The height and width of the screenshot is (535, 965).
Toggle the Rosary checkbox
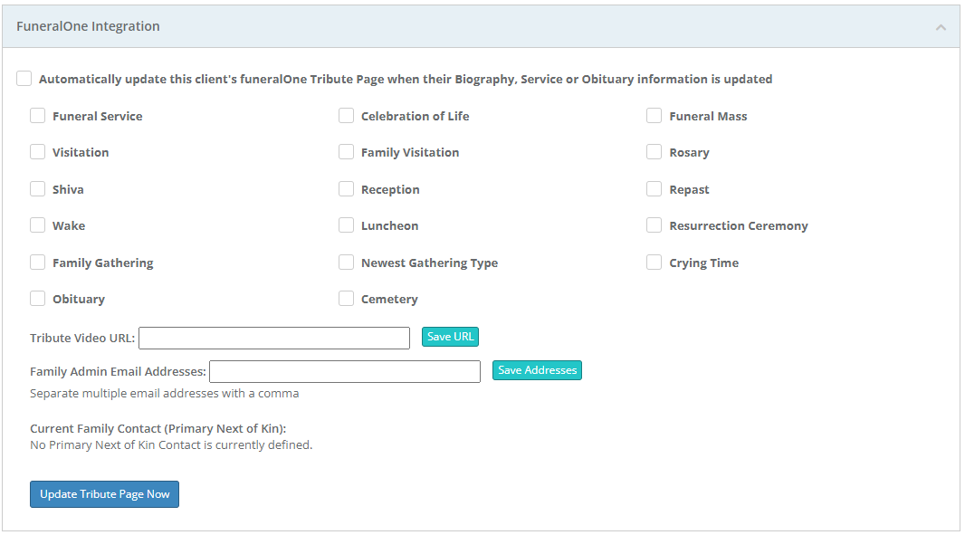(x=654, y=152)
